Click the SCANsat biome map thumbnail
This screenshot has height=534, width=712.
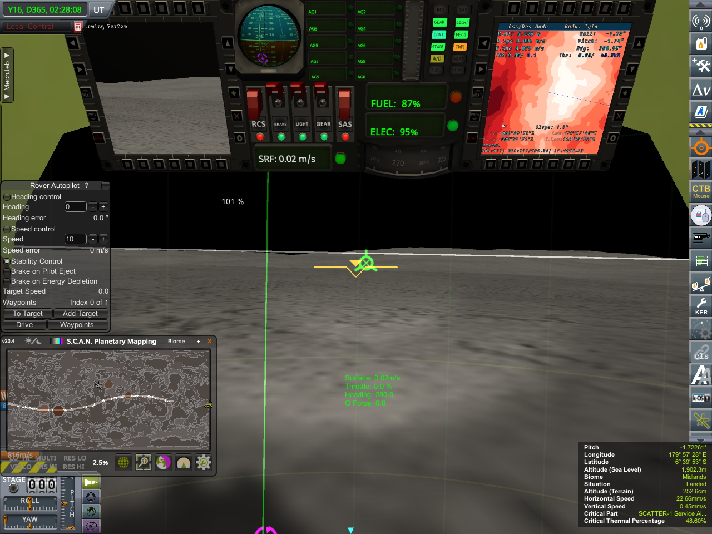[108, 399]
